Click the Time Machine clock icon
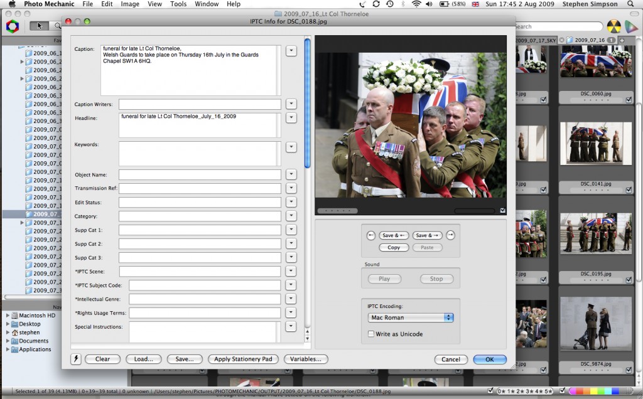 [x=389, y=4]
